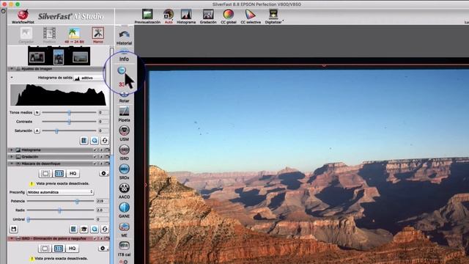Open magnifier preview in Máscara de desenfoque
Screen dimensions: 469x264
pos(95,230)
